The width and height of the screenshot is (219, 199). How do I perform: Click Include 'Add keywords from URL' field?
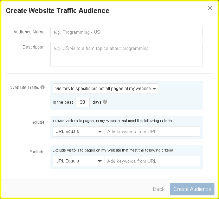tap(152, 131)
